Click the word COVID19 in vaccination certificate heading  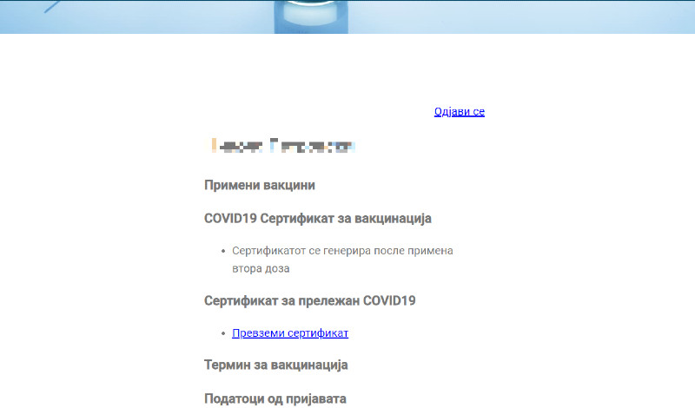point(230,218)
